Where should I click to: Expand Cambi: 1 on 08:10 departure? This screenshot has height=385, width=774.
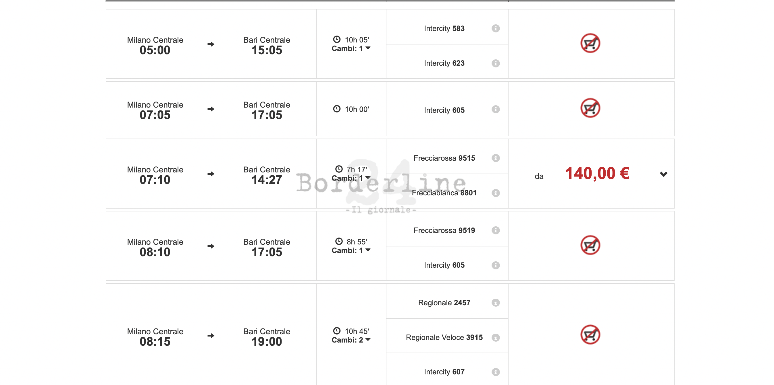pos(351,250)
